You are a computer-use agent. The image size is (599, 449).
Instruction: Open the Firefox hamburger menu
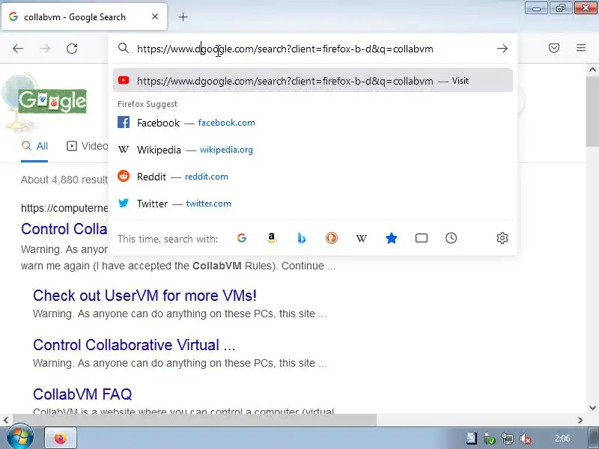pyautogui.click(x=581, y=48)
